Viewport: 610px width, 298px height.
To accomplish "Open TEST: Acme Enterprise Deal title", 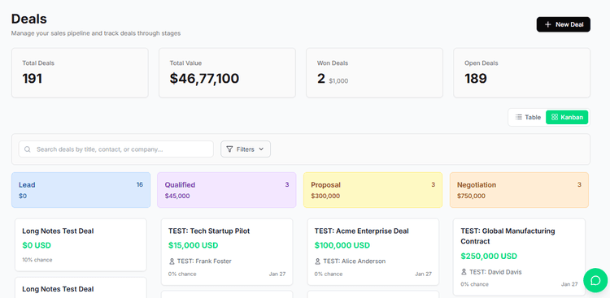I will pos(361,231).
